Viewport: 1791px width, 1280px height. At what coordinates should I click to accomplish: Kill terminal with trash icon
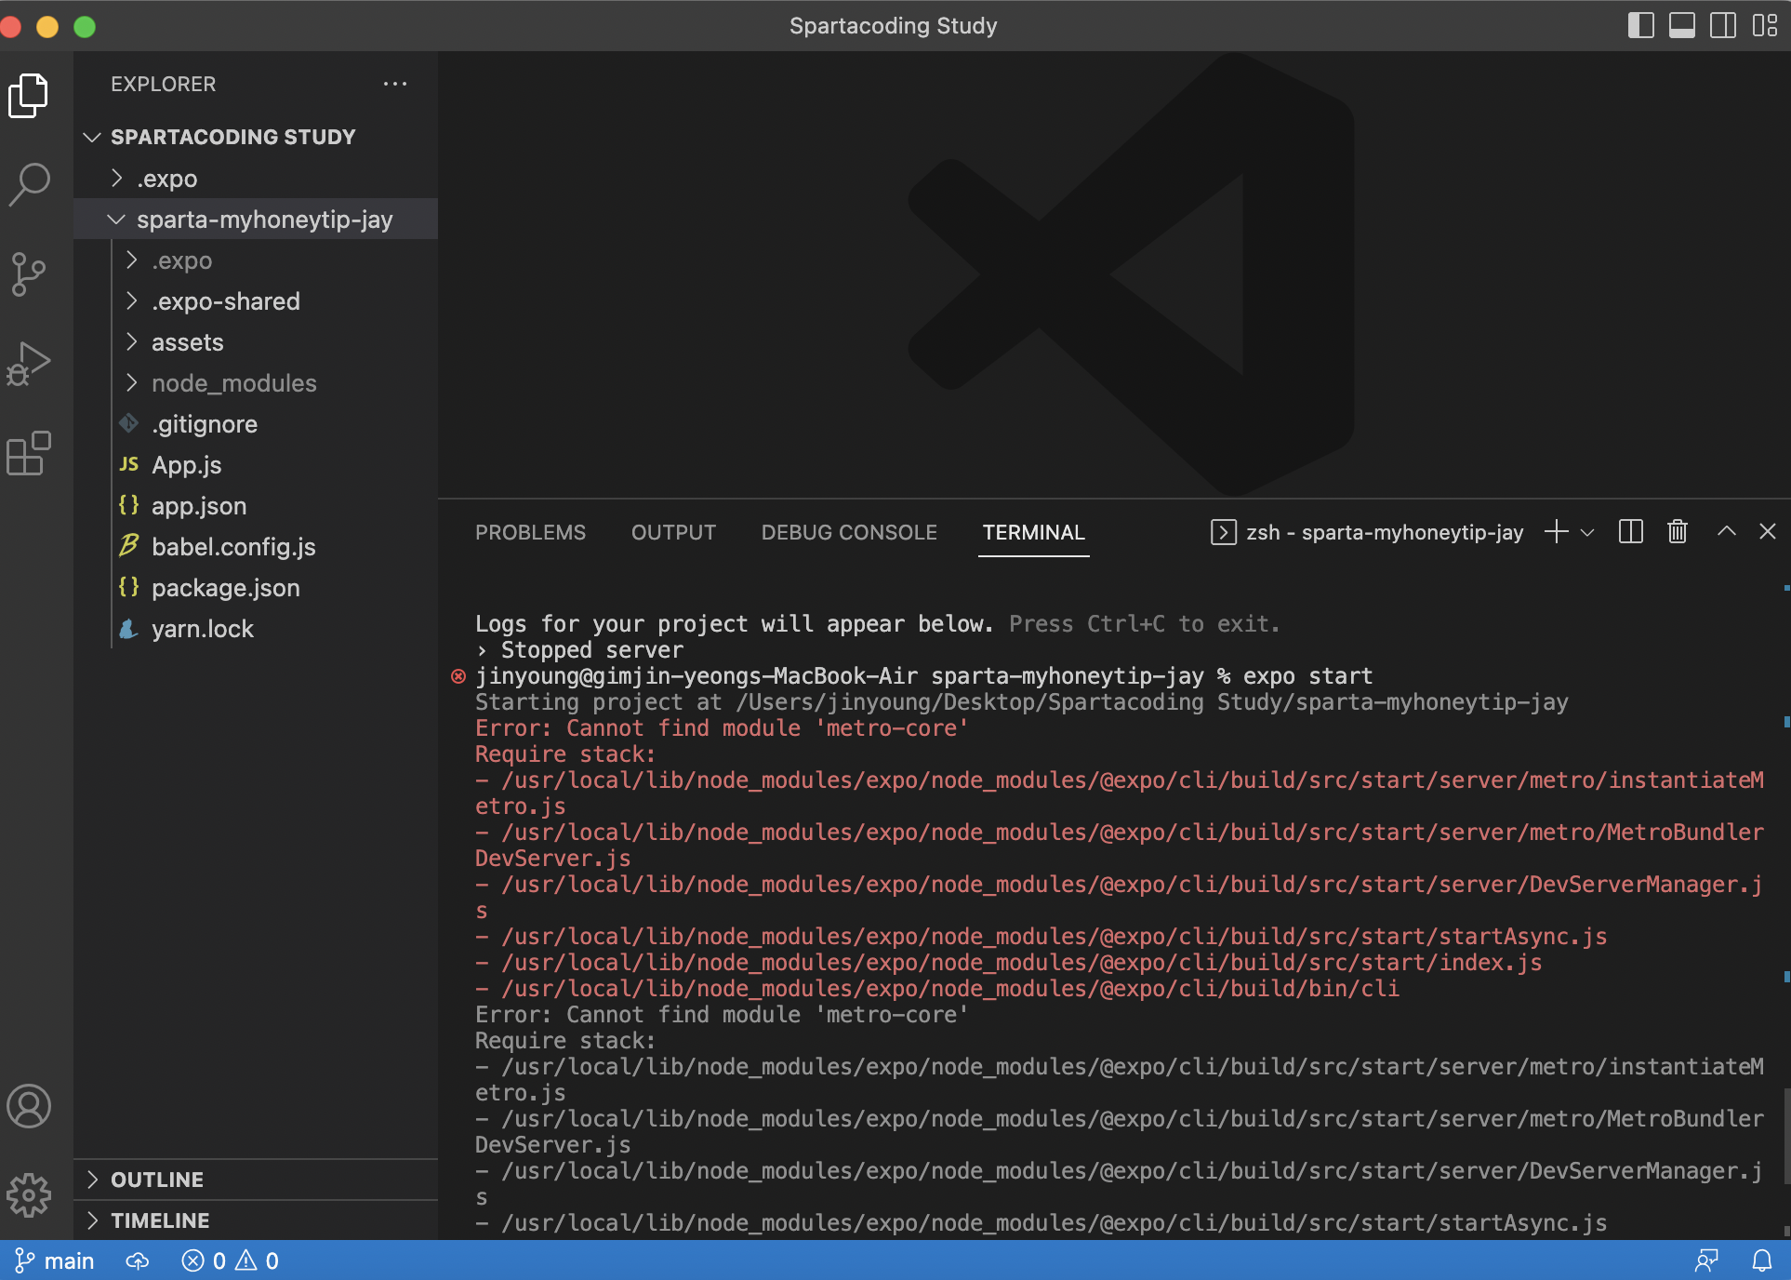1678,532
